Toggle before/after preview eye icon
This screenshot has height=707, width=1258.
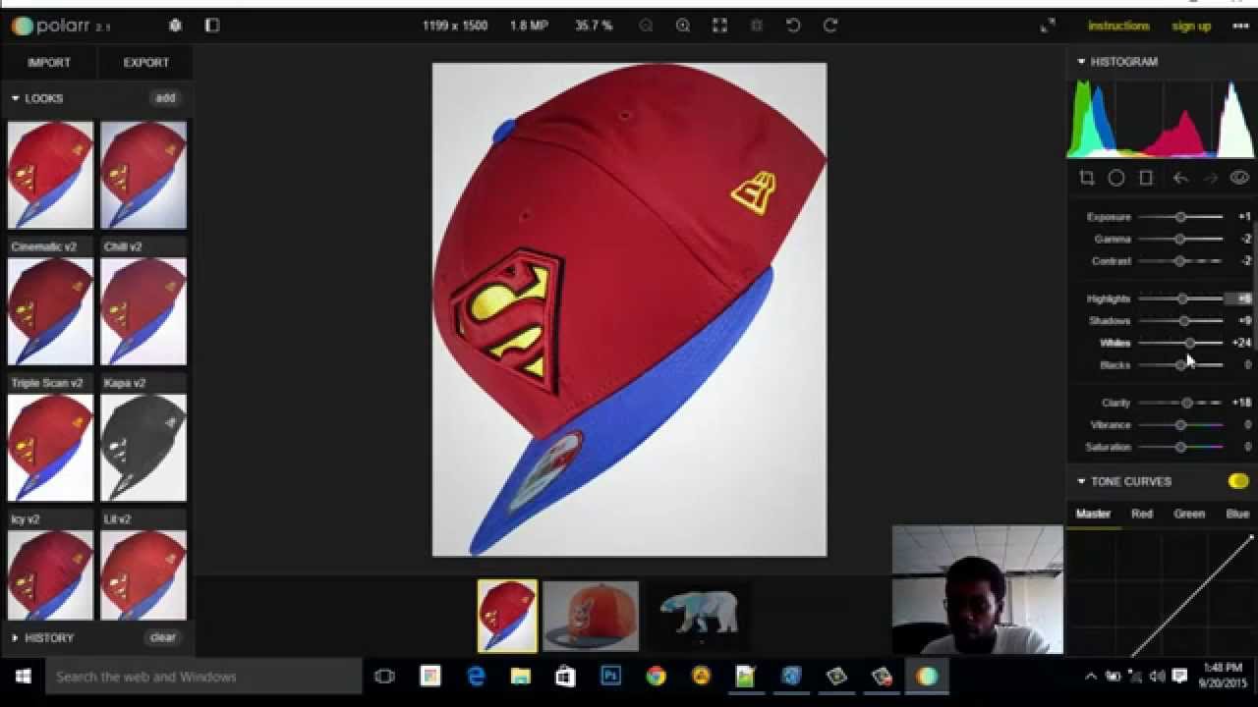(x=1239, y=178)
